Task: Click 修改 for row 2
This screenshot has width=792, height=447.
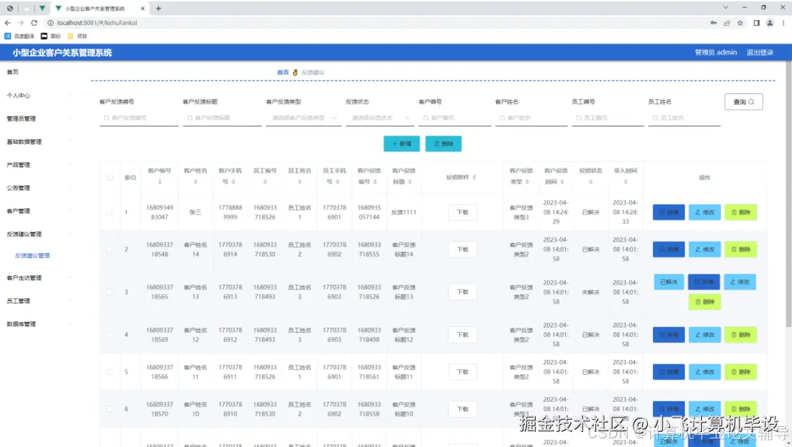Action: coord(705,249)
